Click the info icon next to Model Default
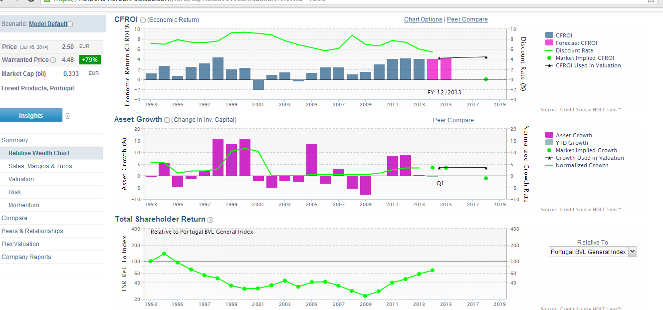Viewport: 663px width, 310px height. click(70, 24)
